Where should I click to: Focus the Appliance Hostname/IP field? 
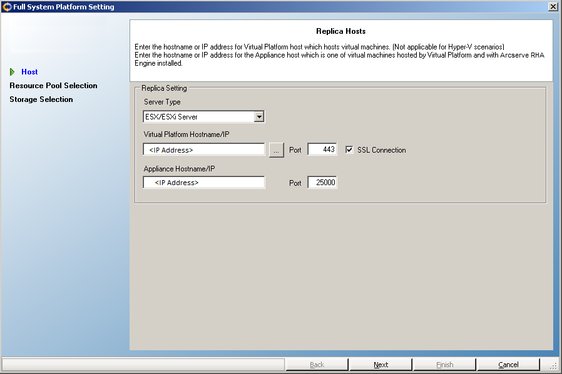tap(204, 183)
